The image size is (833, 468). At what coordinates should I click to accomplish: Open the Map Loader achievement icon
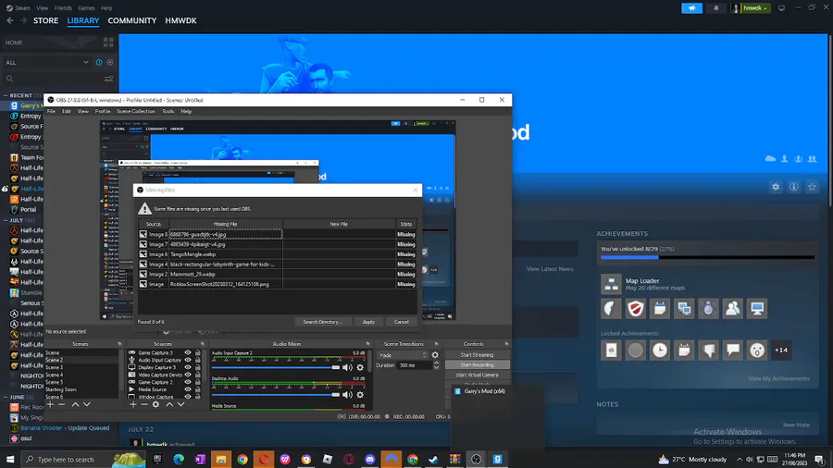pos(611,284)
